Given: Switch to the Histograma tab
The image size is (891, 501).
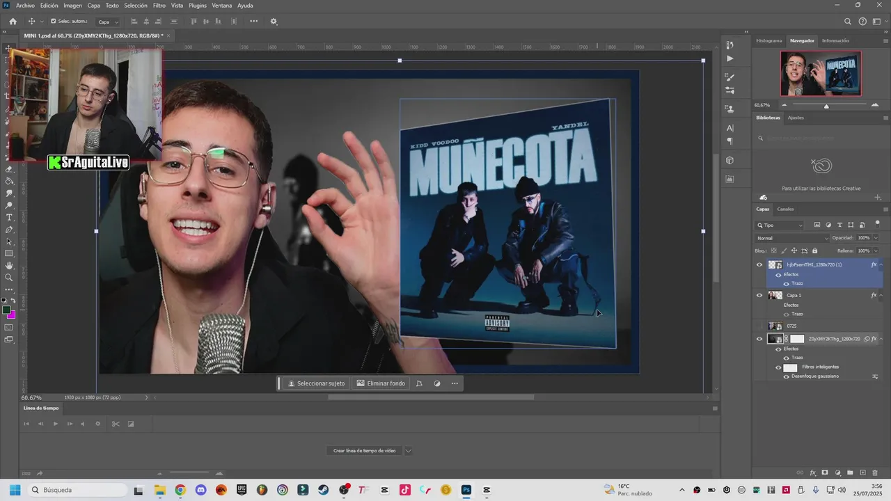Looking at the screenshot, I should point(769,40).
